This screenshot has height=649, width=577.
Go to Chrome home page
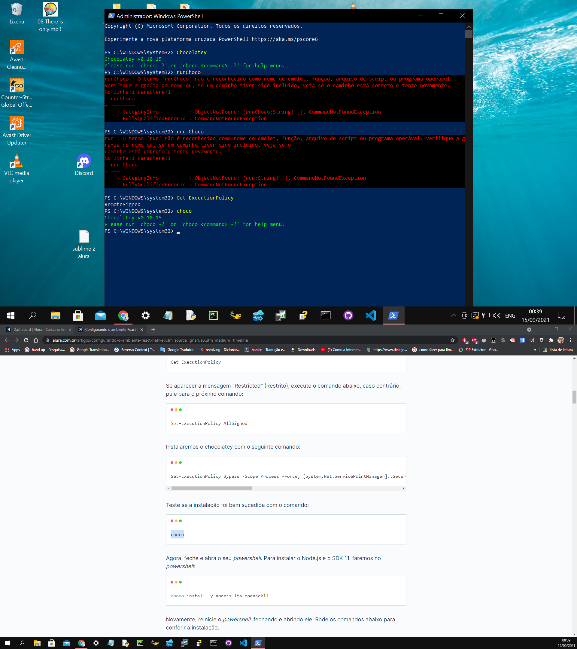pyautogui.click(x=35, y=340)
